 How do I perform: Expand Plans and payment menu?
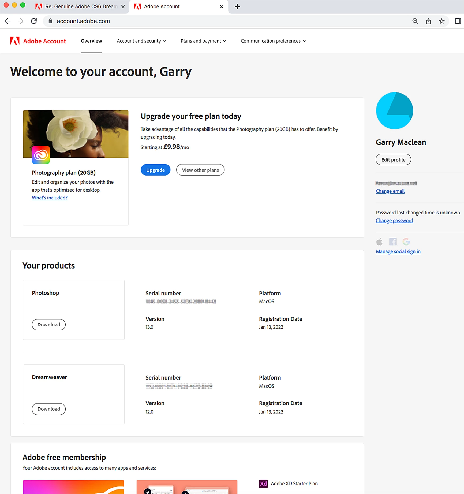coord(203,41)
